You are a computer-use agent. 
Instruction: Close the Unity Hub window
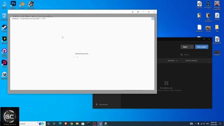(209, 39)
